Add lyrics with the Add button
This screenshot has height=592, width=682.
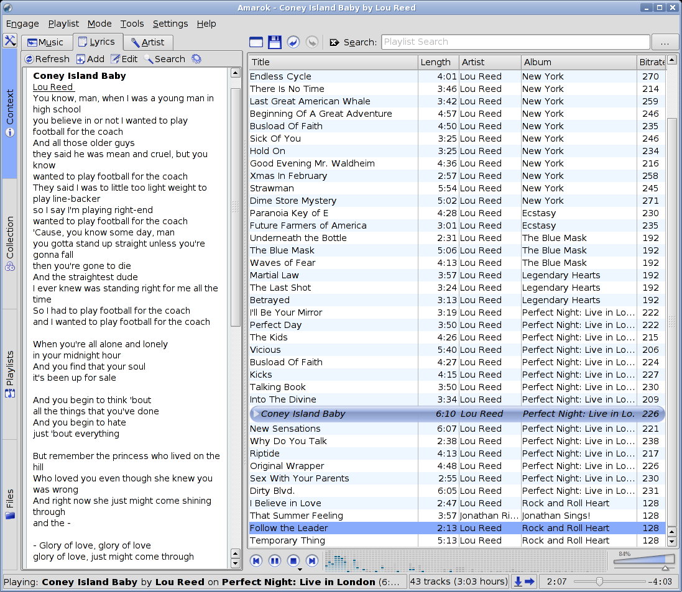pos(91,59)
